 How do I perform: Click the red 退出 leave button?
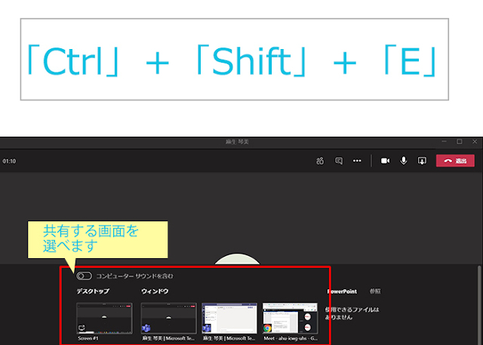(455, 161)
